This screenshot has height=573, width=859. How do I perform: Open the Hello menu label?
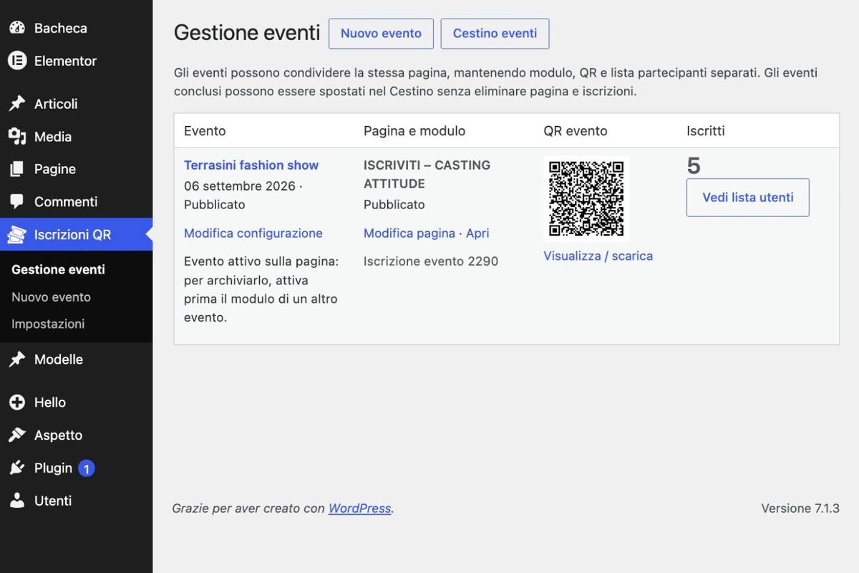coord(50,403)
